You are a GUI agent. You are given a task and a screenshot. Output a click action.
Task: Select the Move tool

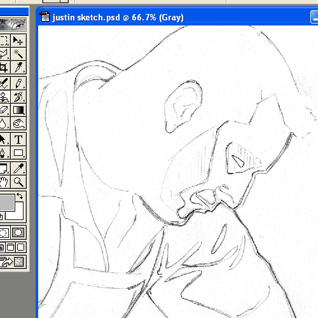point(18,40)
